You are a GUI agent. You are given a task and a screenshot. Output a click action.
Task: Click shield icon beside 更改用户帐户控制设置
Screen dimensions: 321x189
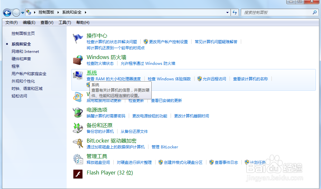click(x=146, y=42)
